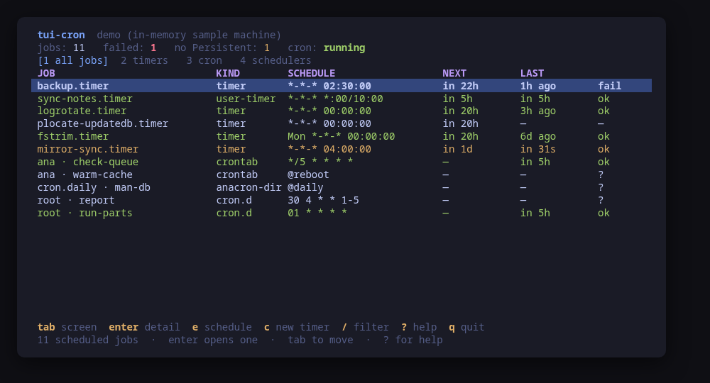Select the mirror-sync.timer job

tap(342, 149)
